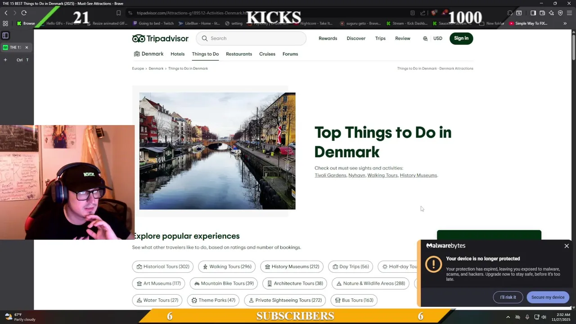Open Brave wallet icon in toolbar
The width and height of the screenshot is (576, 324).
[x=542, y=13]
